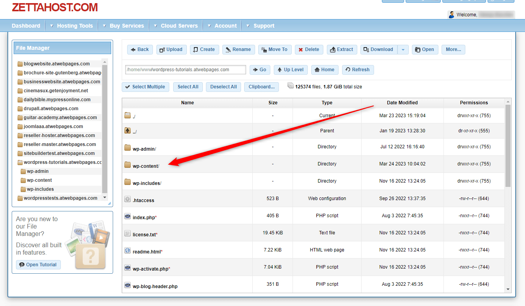Download the selected file
The width and height of the screenshot is (525, 306).
click(379, 49)
